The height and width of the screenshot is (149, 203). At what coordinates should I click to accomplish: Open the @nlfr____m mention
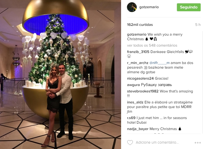(159, 63)
